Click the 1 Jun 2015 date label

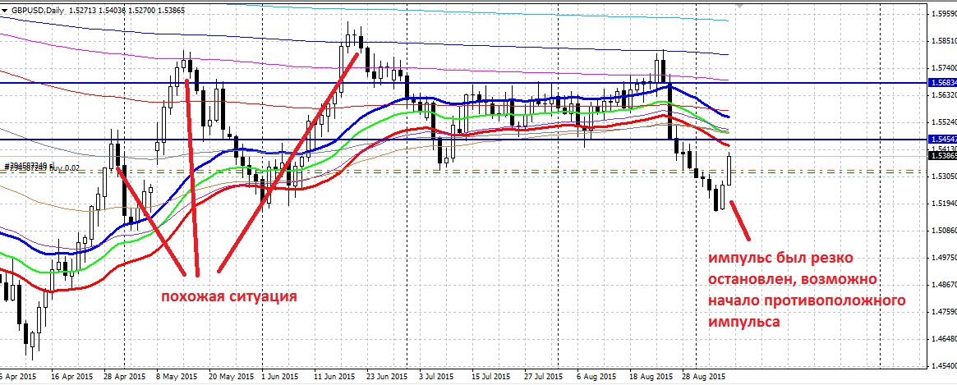point(280,377)
